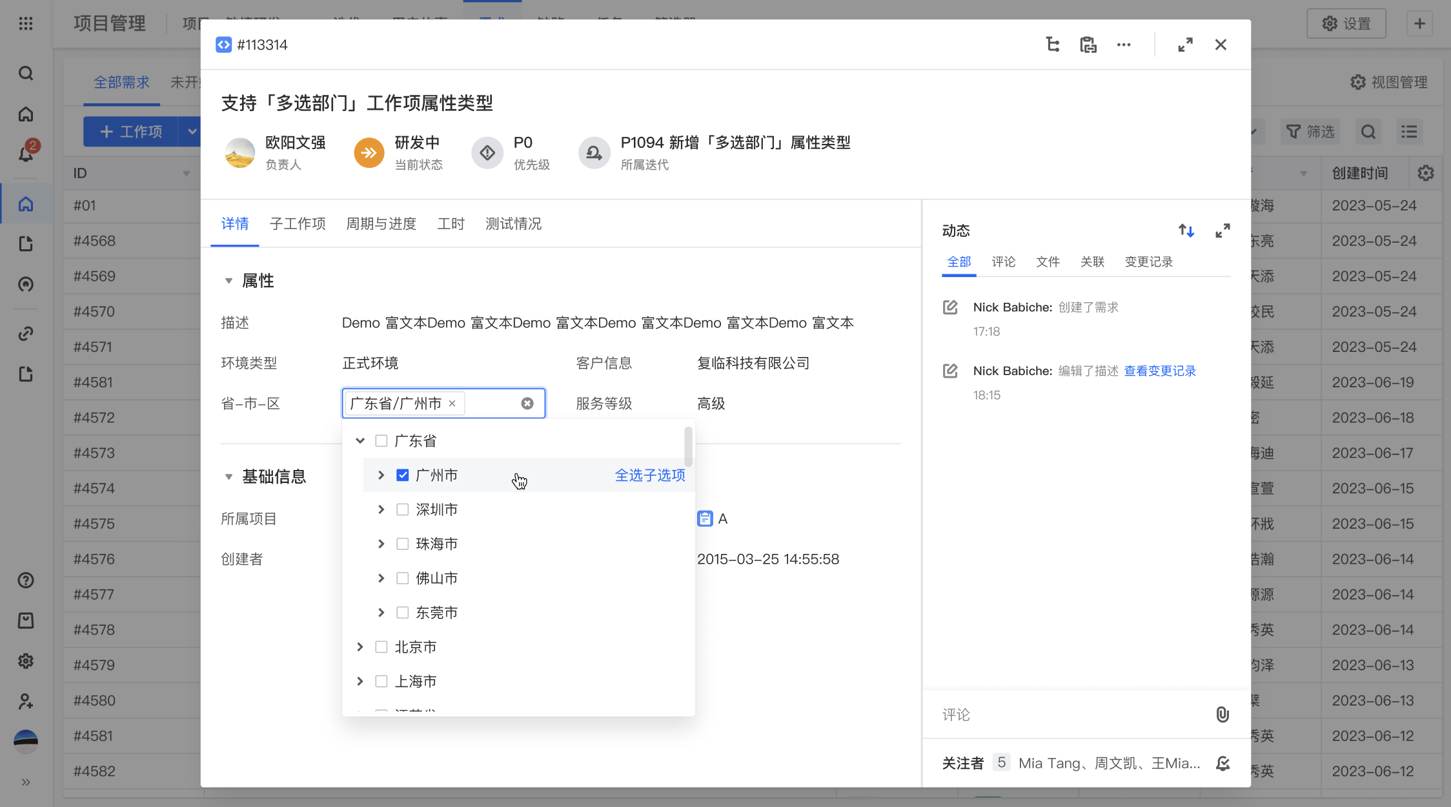Open the more options ellipsis menu

1124,45
